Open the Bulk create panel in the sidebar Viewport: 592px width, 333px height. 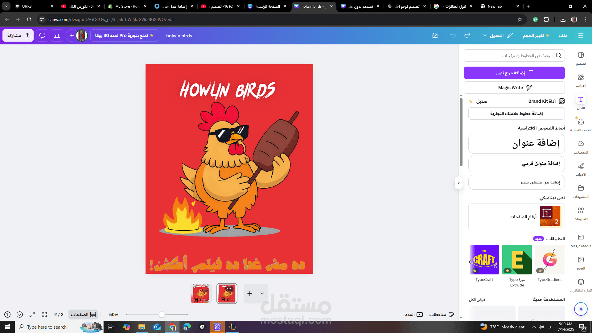[581, 285]
